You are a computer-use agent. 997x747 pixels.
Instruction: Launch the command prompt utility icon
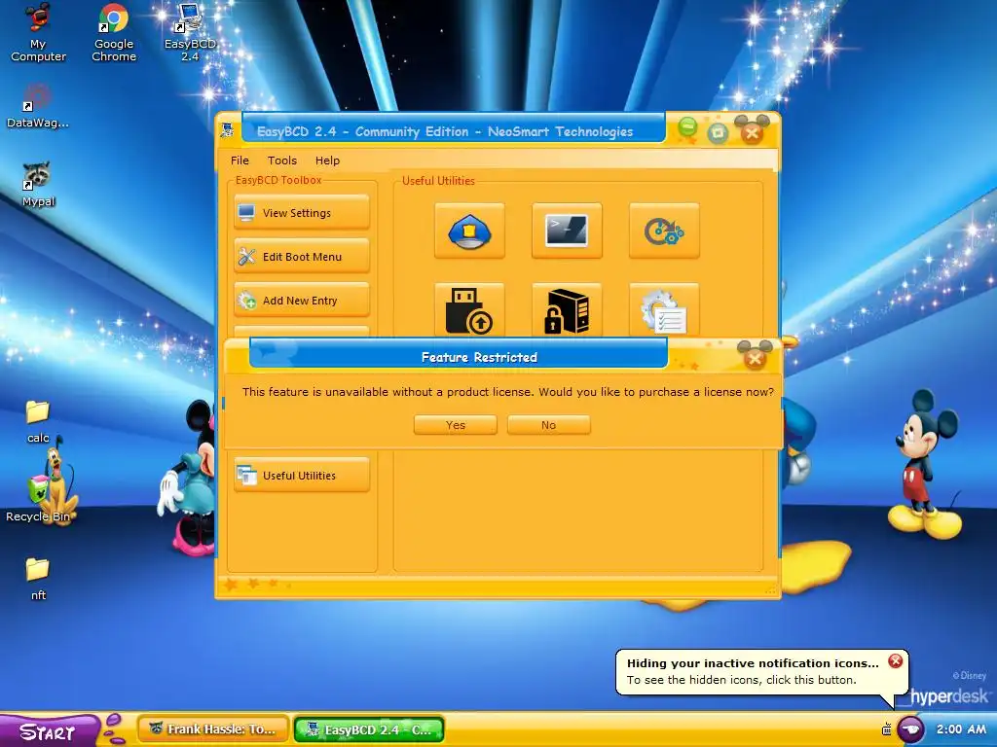(567, 231)
